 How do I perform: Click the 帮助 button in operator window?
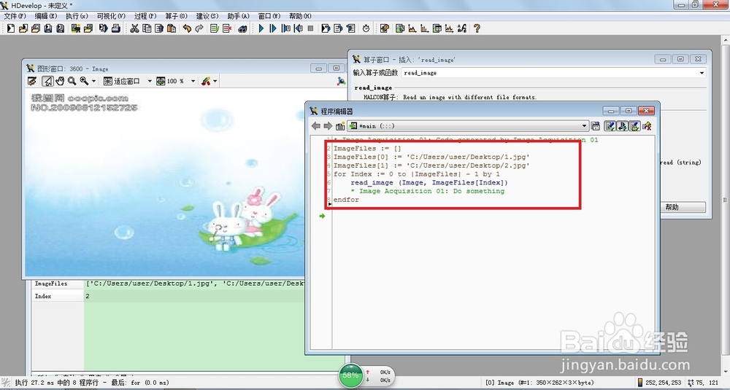coord(672,207)
